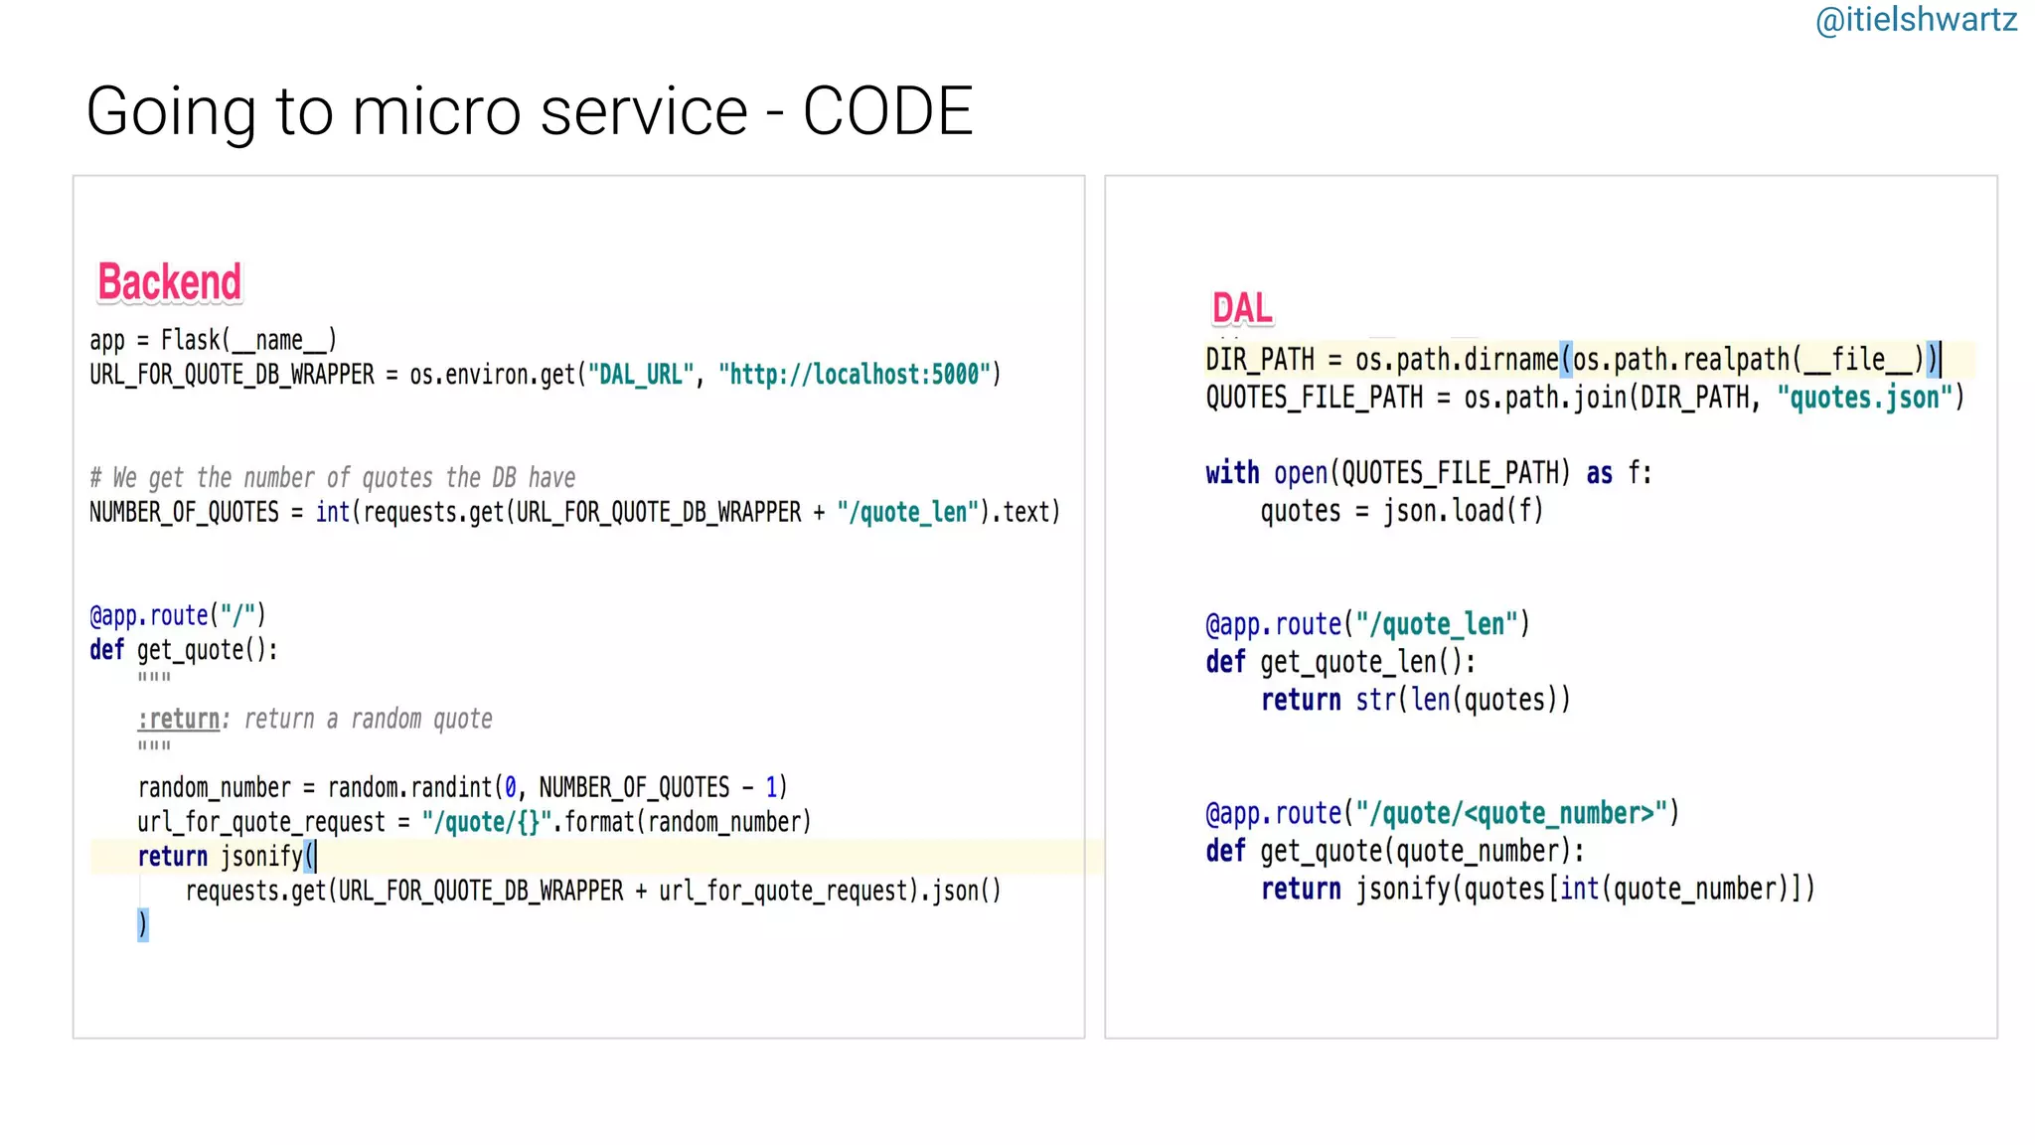Click the http://localhost:5000 string
Image resolution: width=2035 pixels, height=1145 pixels.
click(855, 375)
